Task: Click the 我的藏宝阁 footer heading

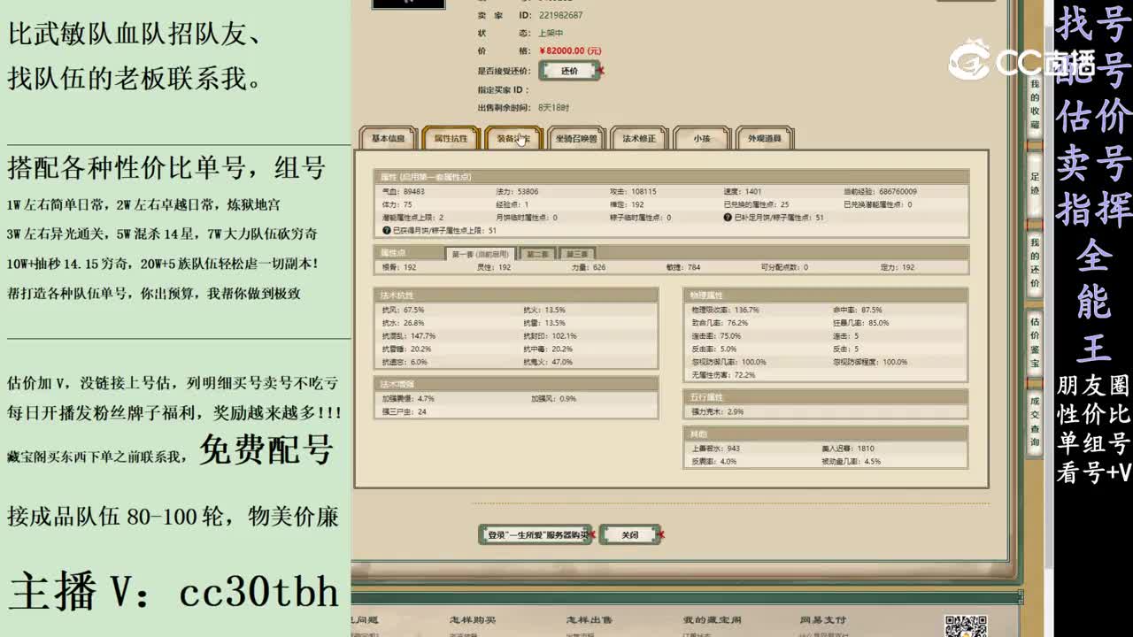Action: (712, 620)
